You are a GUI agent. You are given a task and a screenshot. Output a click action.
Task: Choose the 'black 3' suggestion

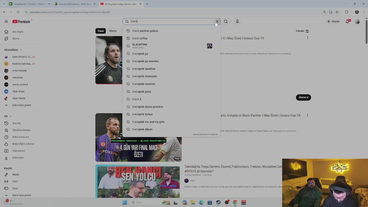coord(171,99)
